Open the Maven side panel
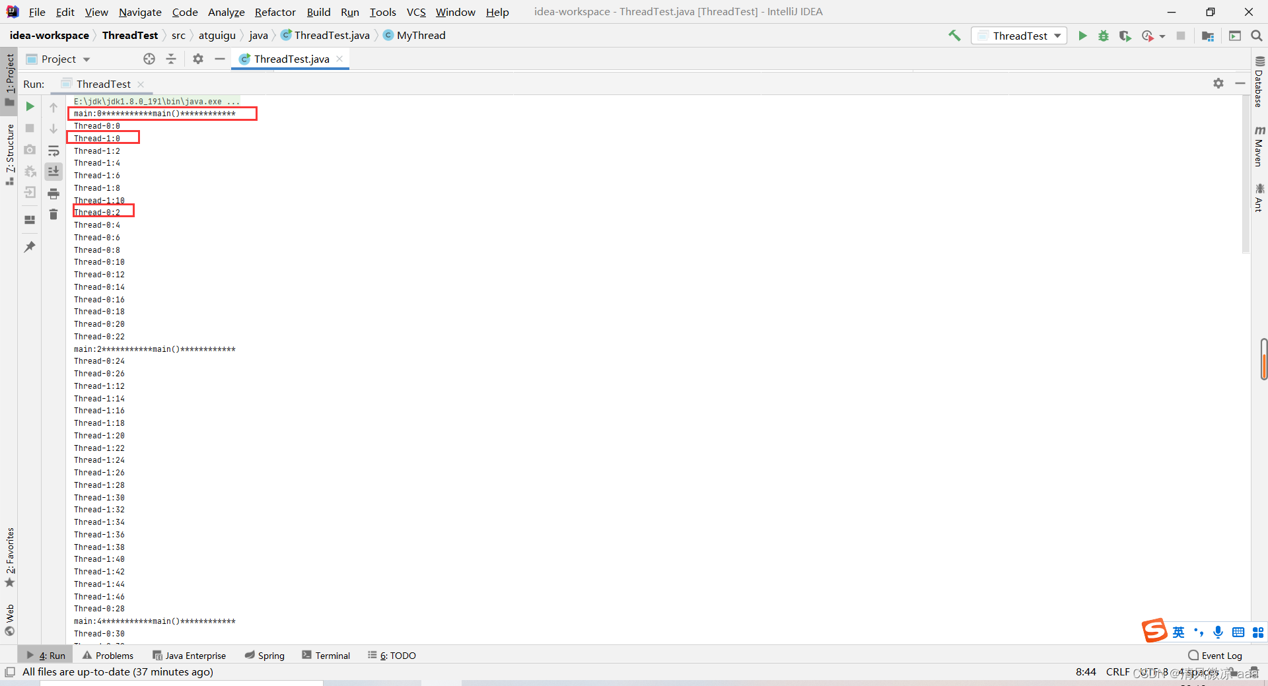The width and height of the screenshot is (1268, 686). [x=1259, y=145]
